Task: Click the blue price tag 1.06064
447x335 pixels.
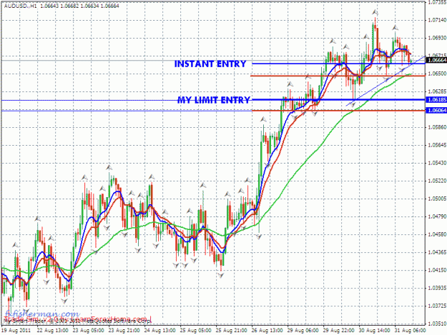Action: click(436, 110)
